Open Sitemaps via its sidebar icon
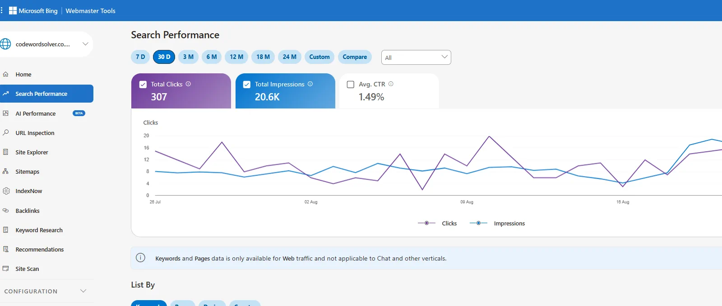 tap(6, 171)
